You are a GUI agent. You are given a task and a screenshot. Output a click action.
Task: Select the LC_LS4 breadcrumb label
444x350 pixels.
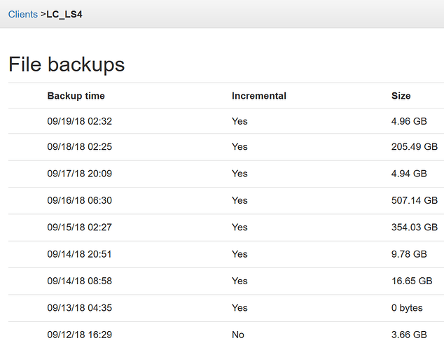coord(64,14)
